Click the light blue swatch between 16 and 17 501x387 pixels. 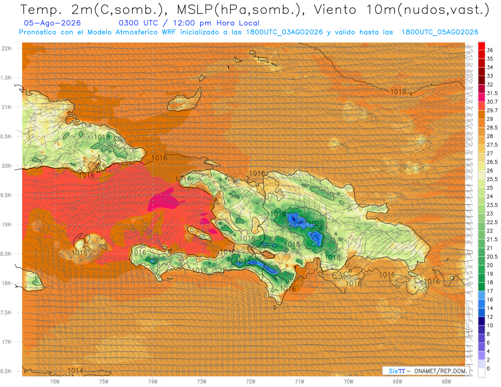click(x=481, y=295)
